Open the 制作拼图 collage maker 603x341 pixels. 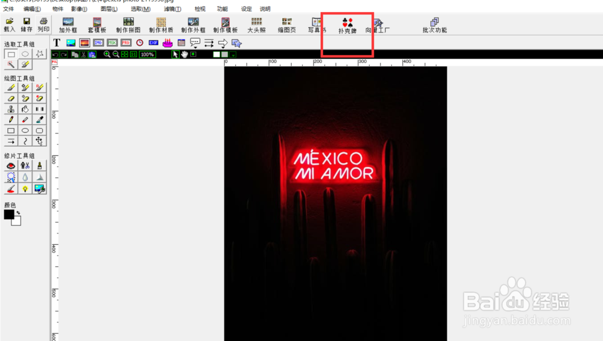pos(128,25)
